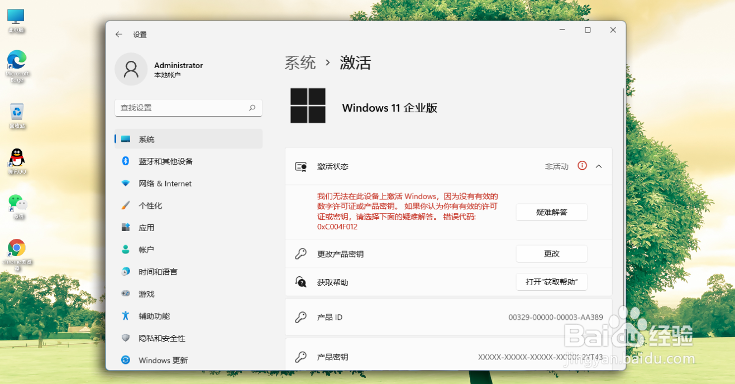
Task: Open the Administrator account avatar
Action: click(x=131, y=69)
